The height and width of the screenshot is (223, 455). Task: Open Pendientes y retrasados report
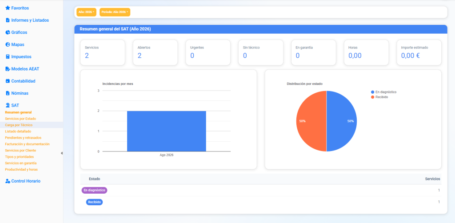pyautogui.click(x=23, y=138)
